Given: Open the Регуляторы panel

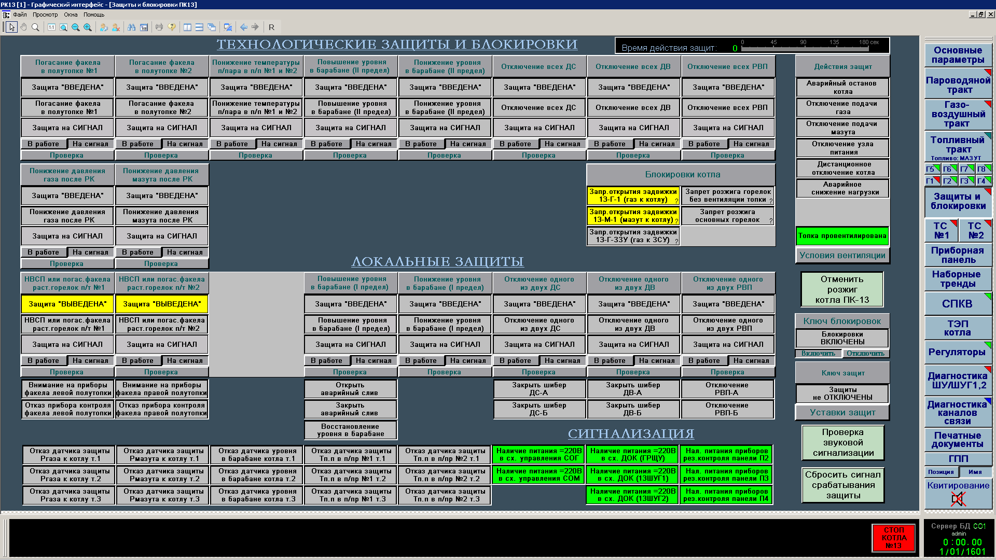Looking at the screenshot, I should point(958,352).
